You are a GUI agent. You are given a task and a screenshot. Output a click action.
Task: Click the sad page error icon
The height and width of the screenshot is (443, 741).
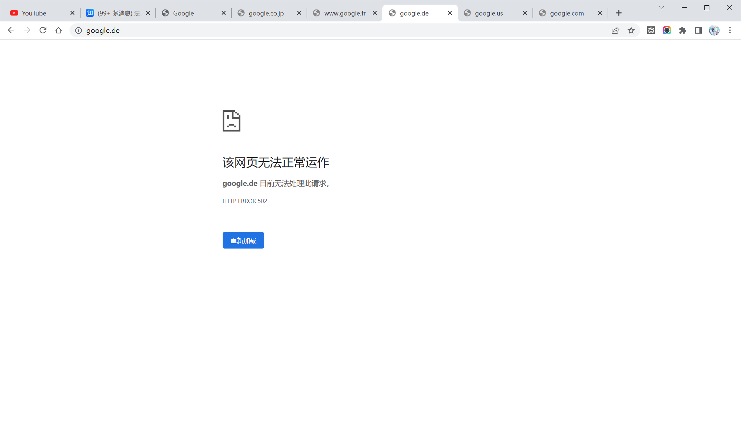(232, 121)
